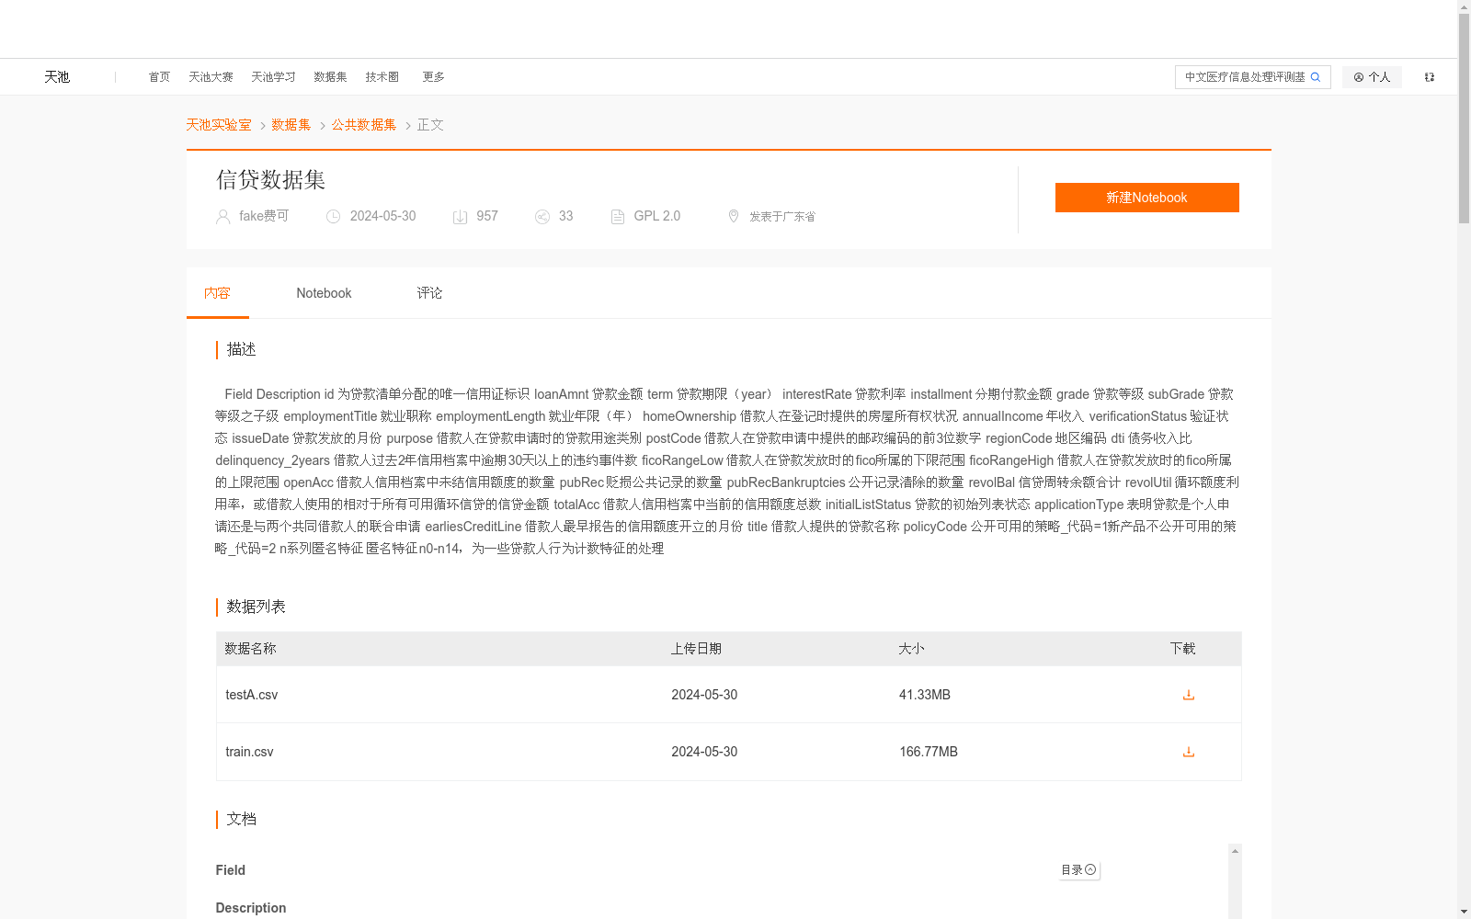1471x919 pixels.
Task: Click the testA.csv upload date 2024-05-30
Action: 704,695
